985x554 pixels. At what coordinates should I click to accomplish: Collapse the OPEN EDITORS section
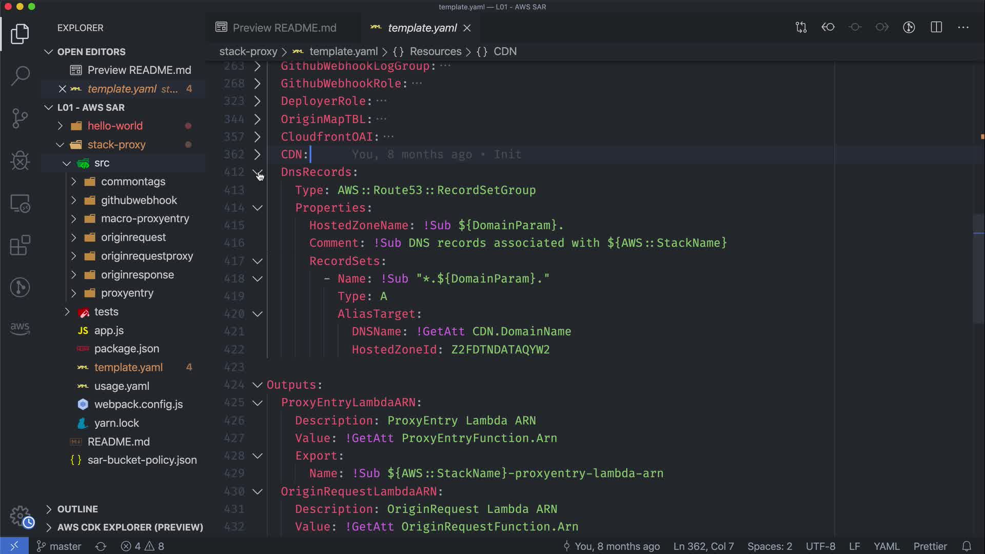click(x=49, y=52)
